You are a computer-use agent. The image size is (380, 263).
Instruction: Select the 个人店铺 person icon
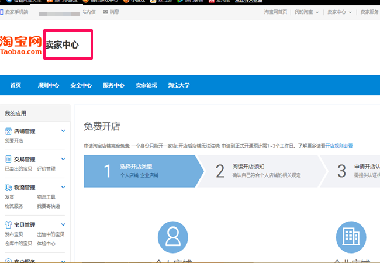[x=173, y=237]
